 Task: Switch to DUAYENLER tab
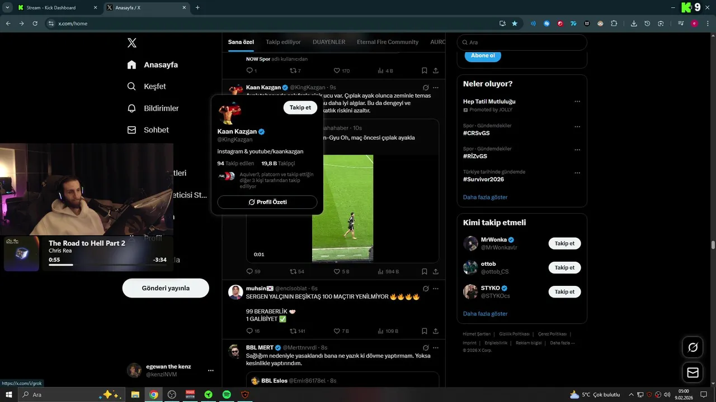tap(329, 42)
